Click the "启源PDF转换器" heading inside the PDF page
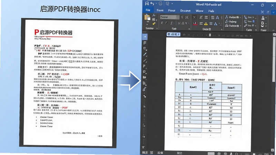Image resolution: width=276 pixels, height=155 pixels. (x=56, y=32)
